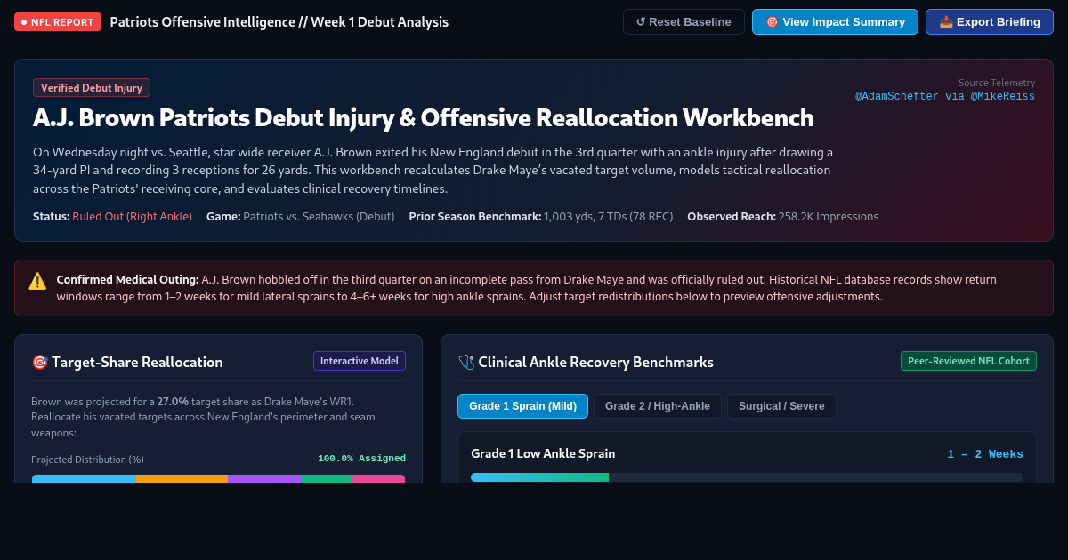
Task: Open View Impact Summary
Action: pyautogui.click(x=835, y=22)
